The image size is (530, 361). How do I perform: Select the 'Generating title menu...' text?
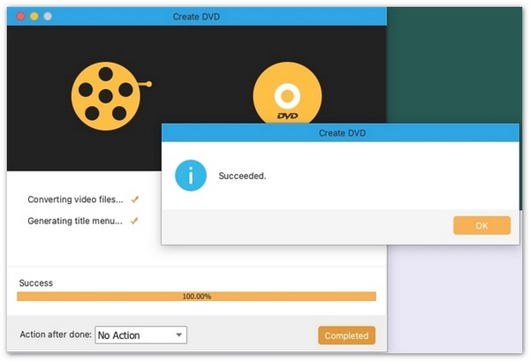(x=75, y=221)
